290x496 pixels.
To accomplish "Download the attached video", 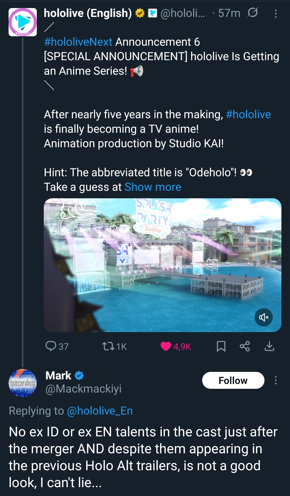I will (269, 346).
